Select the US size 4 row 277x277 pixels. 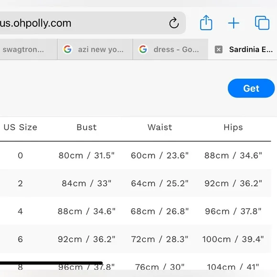click(136, 211)
